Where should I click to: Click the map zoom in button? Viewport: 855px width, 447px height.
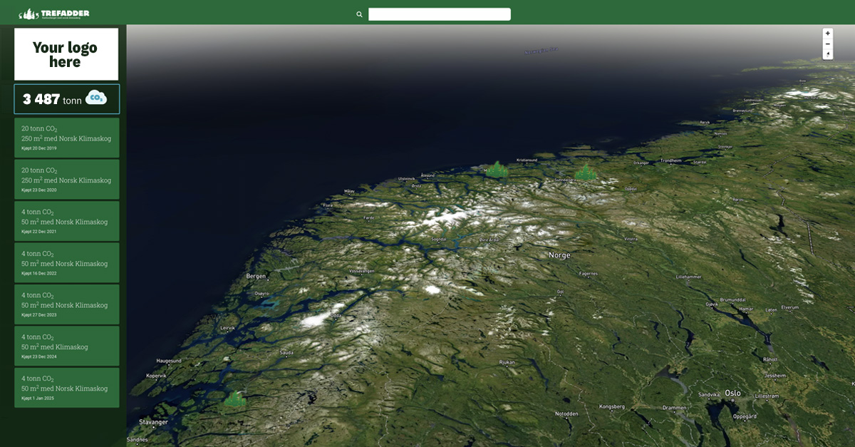(x=827, y=34)
